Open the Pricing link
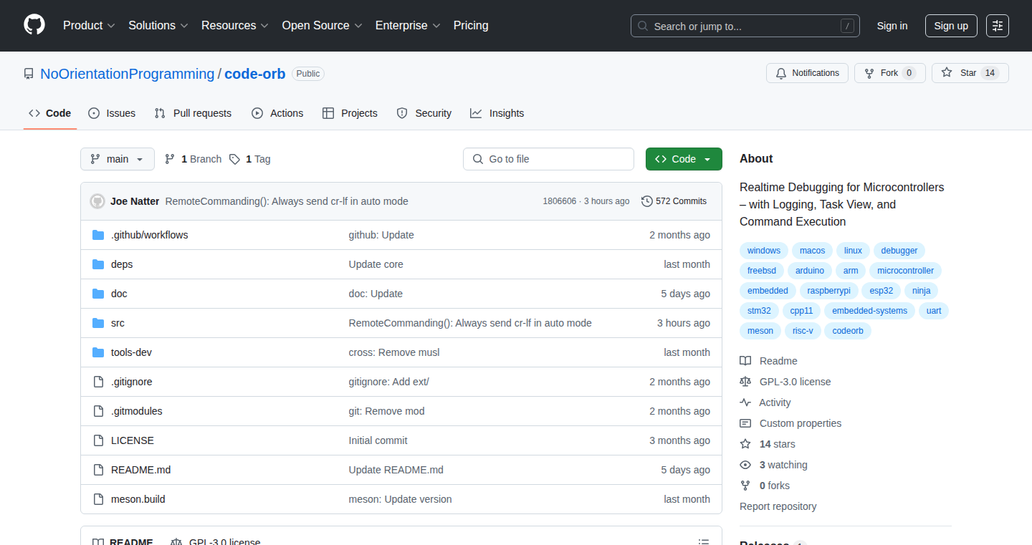1032x545 pixels. 471,26
